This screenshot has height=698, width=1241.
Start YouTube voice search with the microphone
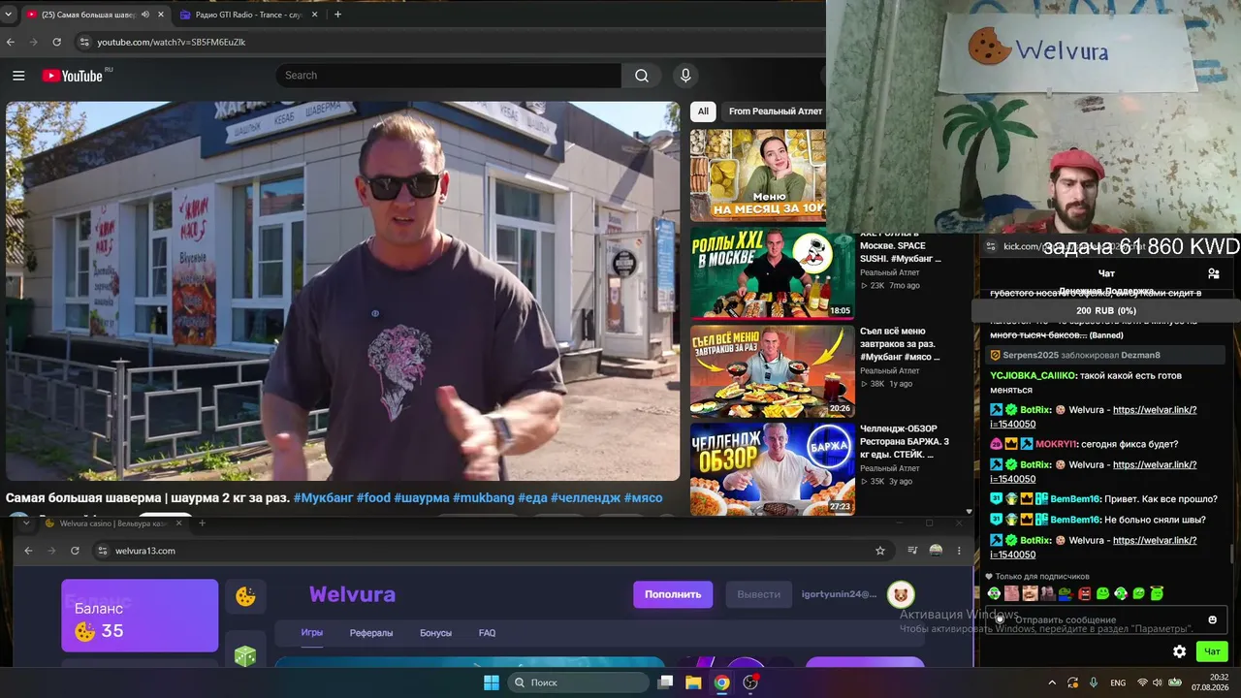(685, 76)
